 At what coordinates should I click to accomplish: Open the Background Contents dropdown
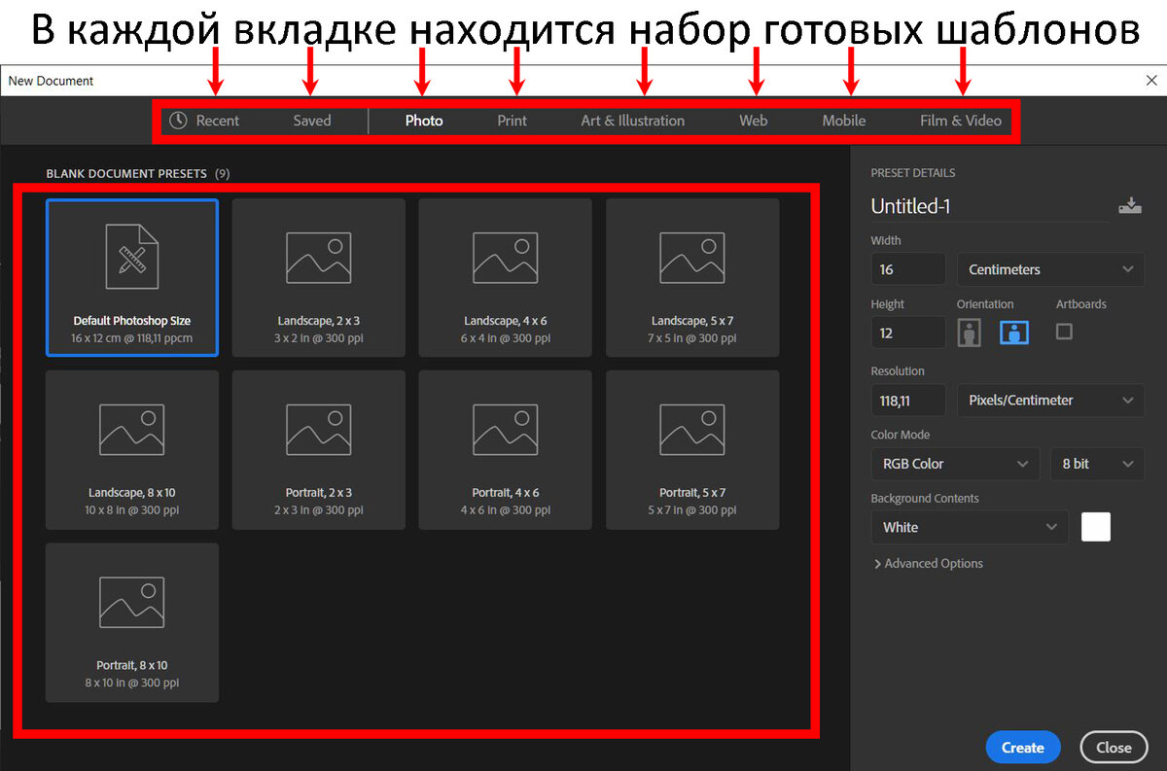click(969, 527)
